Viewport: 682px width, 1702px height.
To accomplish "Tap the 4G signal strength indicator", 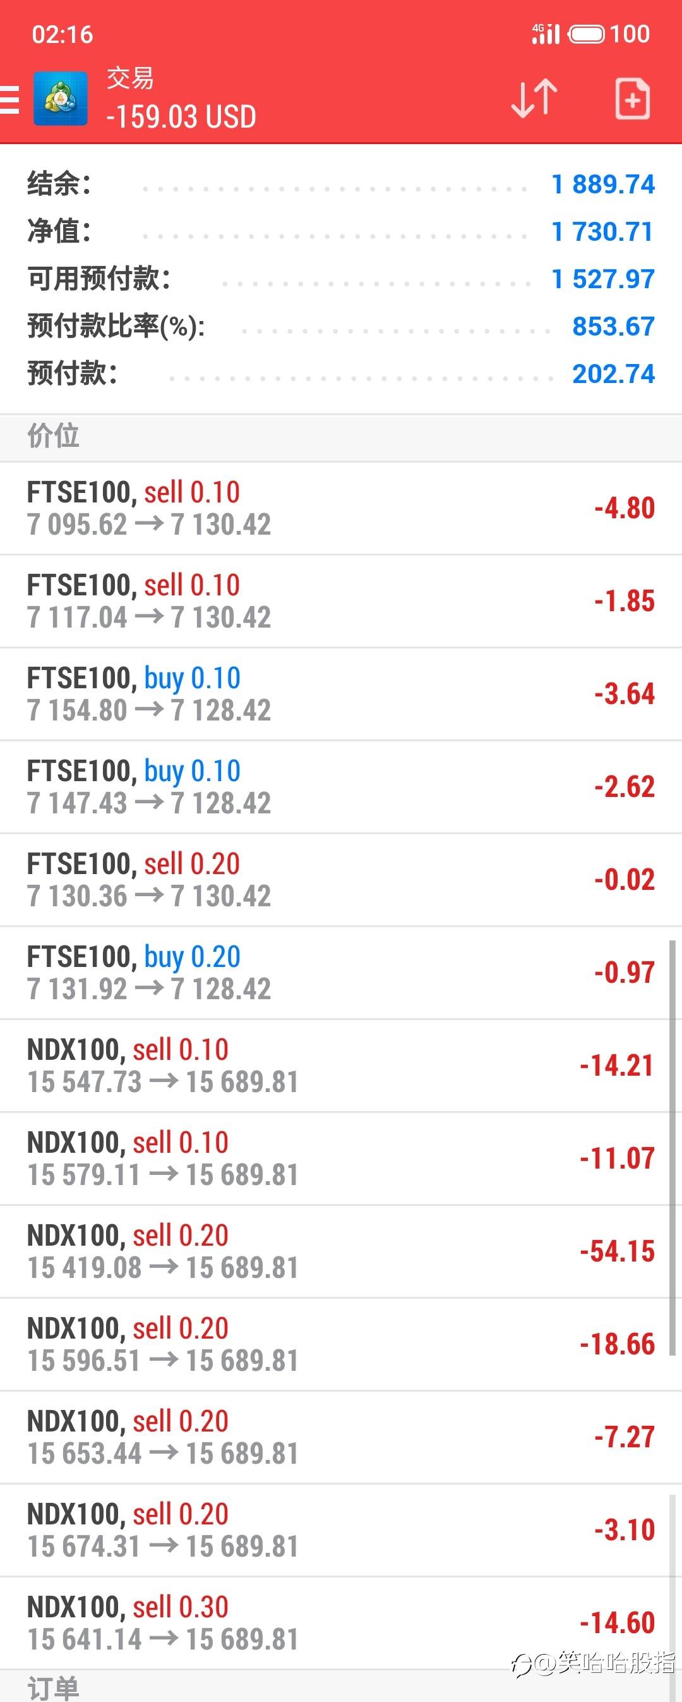I will (546, 33).
